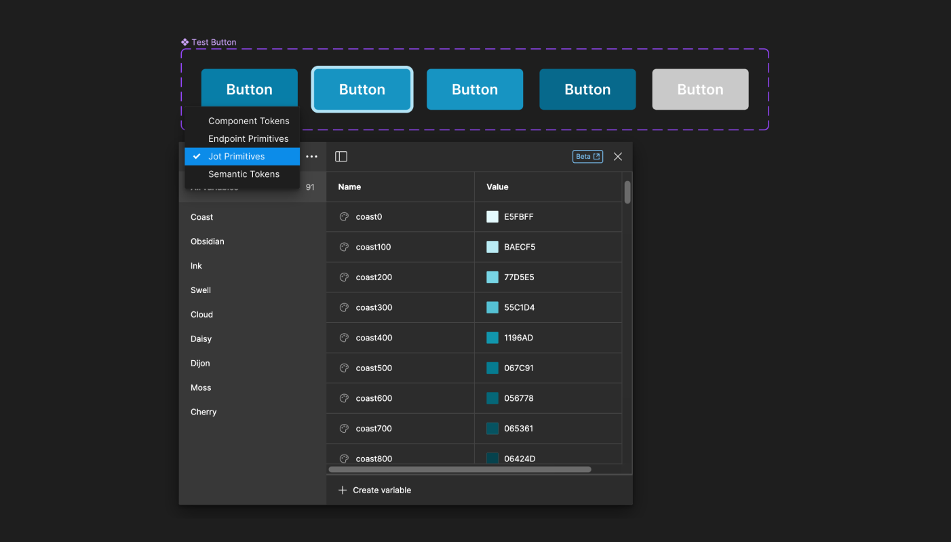Click the coast400 variable name

tap(374, 338)
